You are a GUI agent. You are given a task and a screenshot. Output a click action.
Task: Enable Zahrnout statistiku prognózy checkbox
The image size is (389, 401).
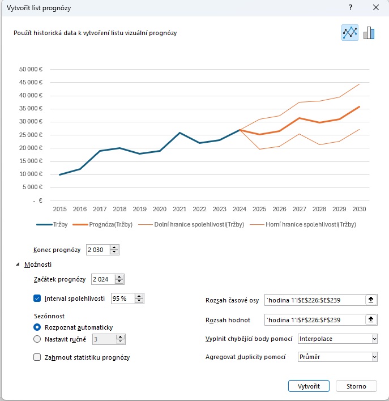(38, 357)
